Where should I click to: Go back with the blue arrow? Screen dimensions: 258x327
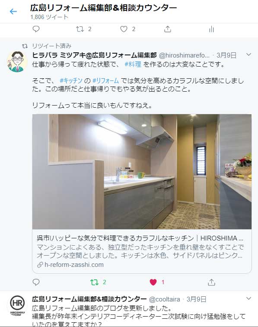point(13,11)
